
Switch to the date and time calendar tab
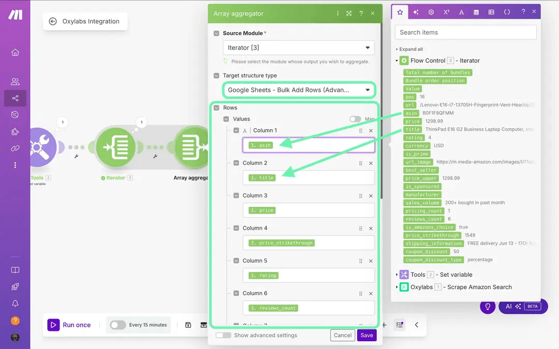pos(476,12)
